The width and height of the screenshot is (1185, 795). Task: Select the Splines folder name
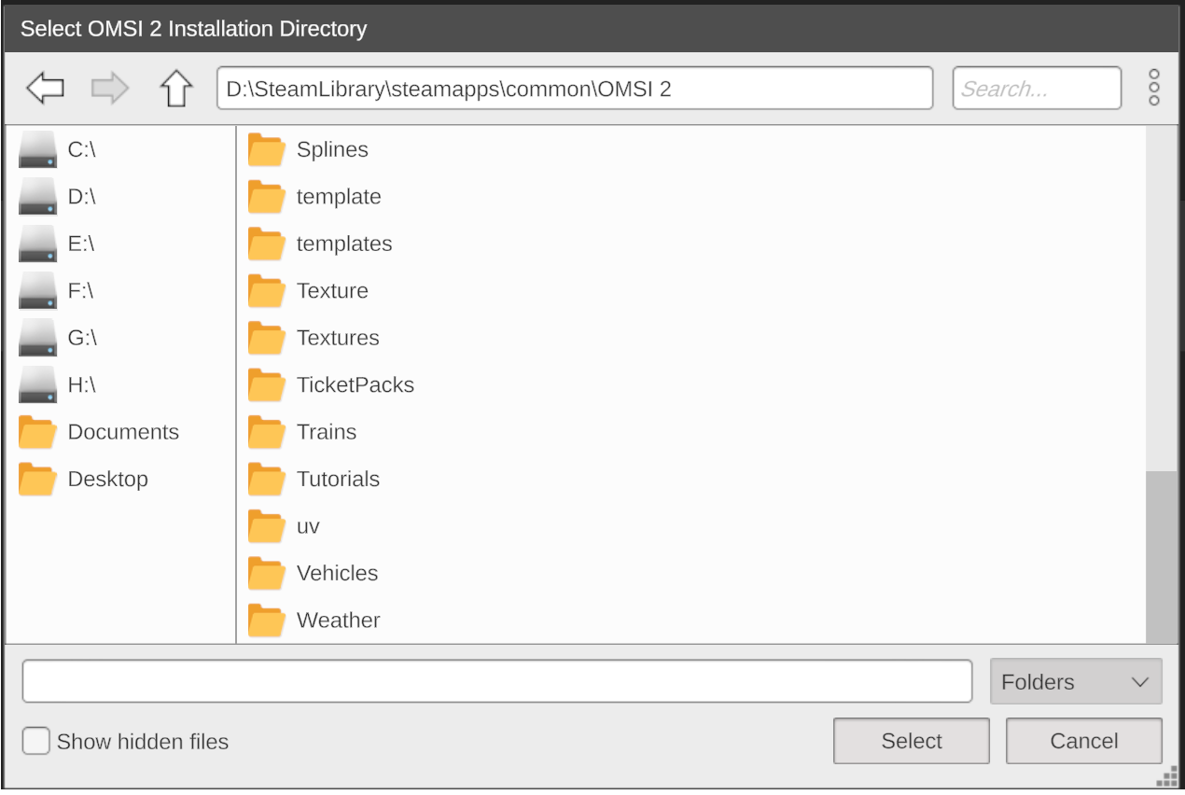(x=332, y=149)
